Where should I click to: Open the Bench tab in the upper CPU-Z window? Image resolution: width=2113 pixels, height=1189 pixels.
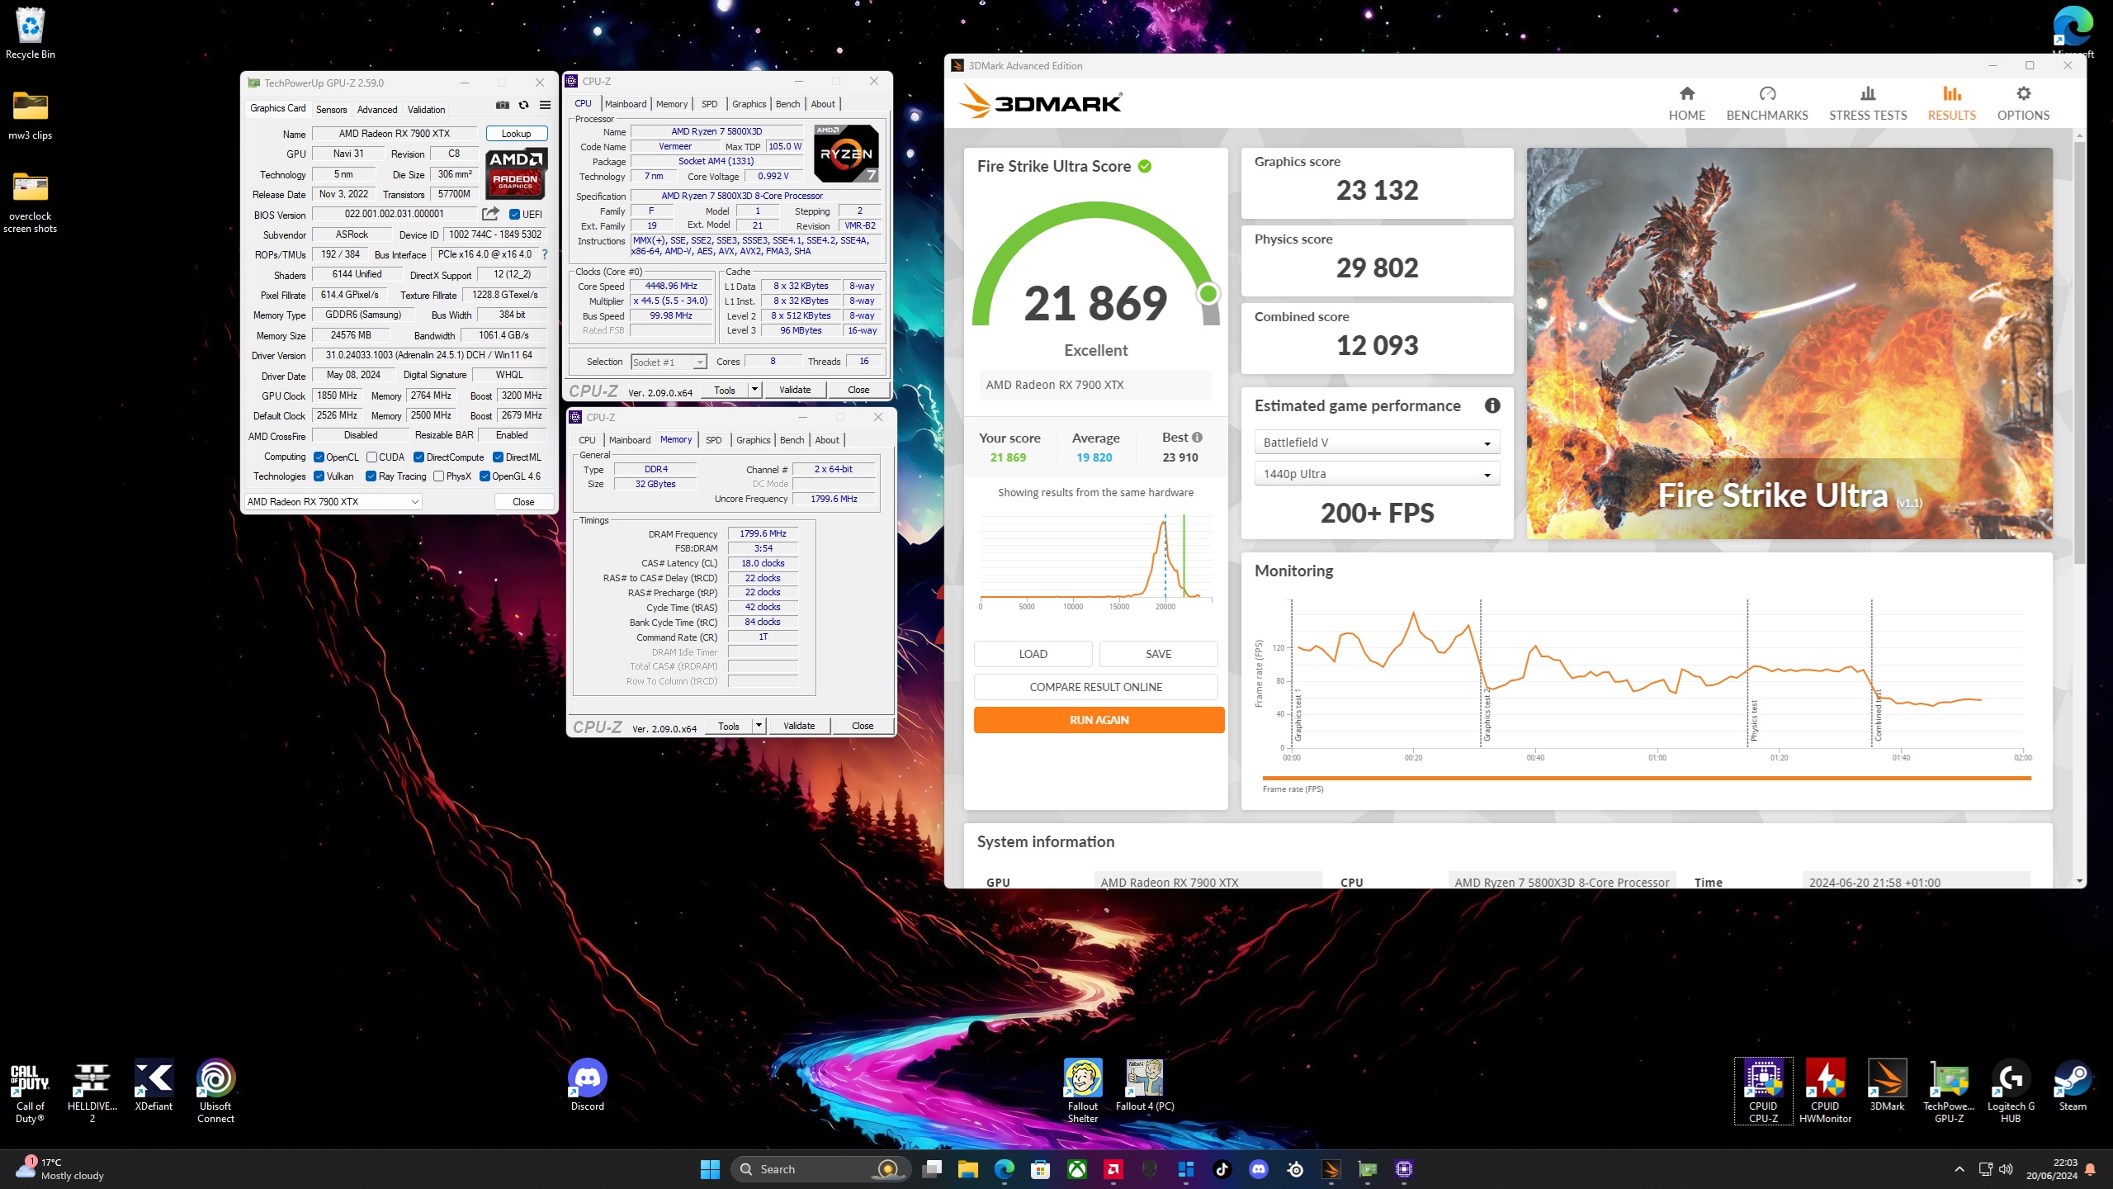(788, 104)
